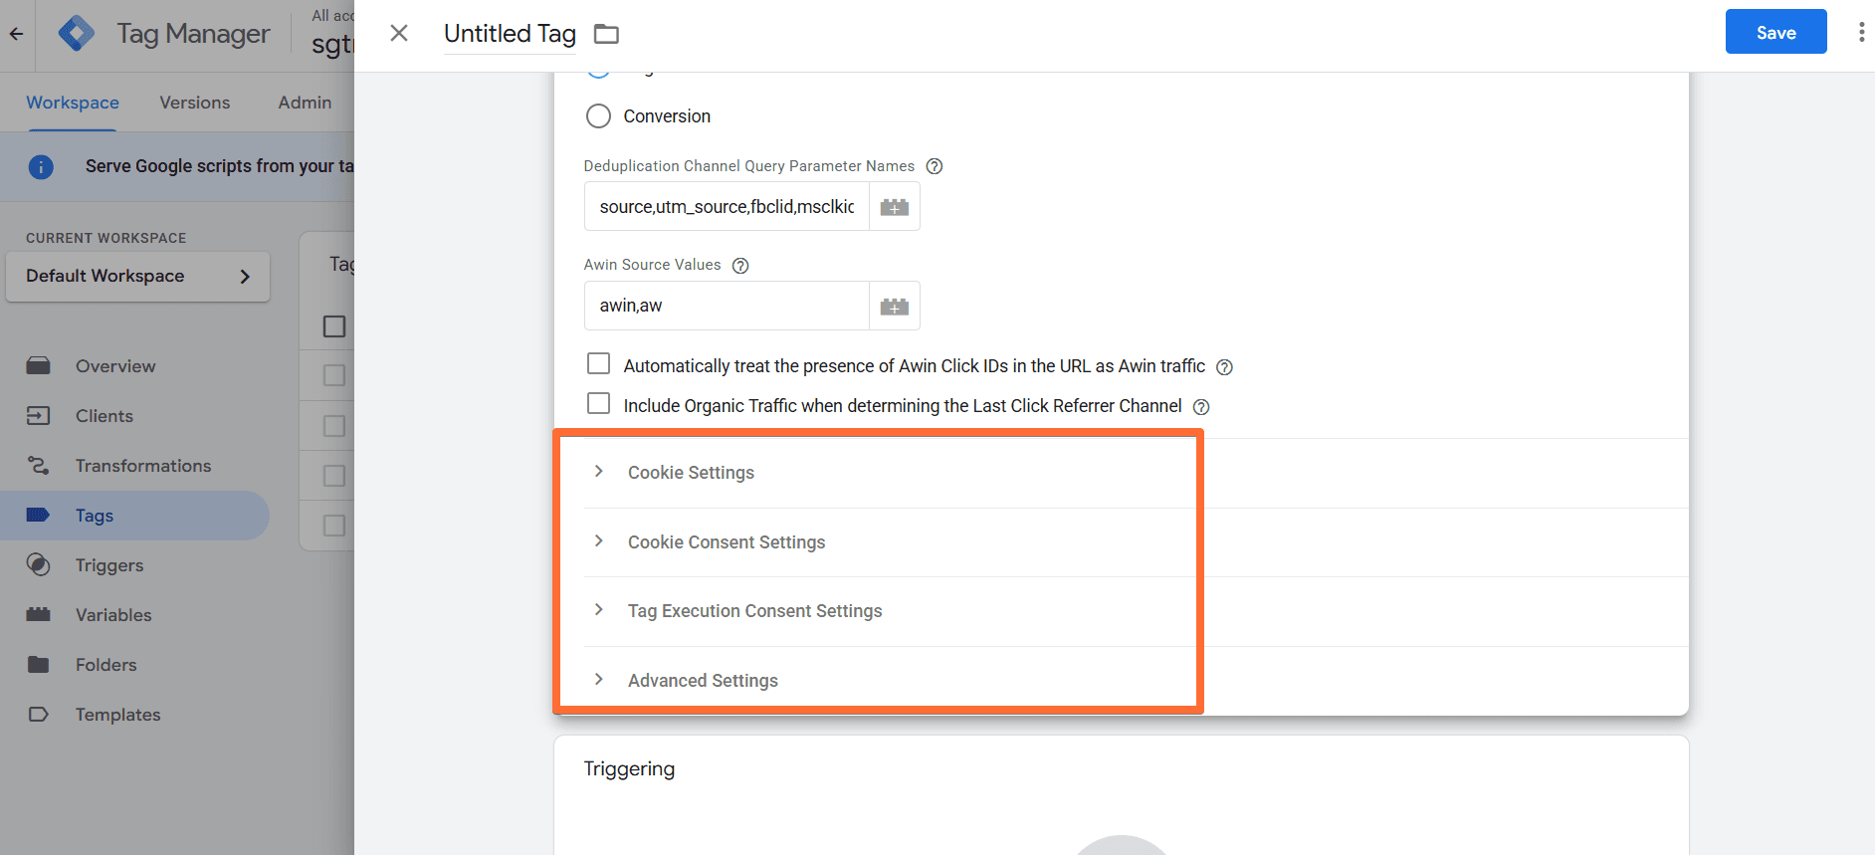This screenshot has height=855, width=1875.
Task: Enable automatically treating Awin Click IDs as Awin traffic
Action: pos(598,364)
